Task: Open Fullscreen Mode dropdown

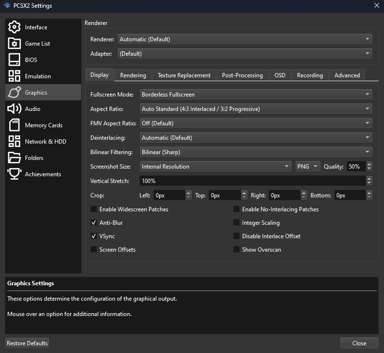Action: [256, 95]
